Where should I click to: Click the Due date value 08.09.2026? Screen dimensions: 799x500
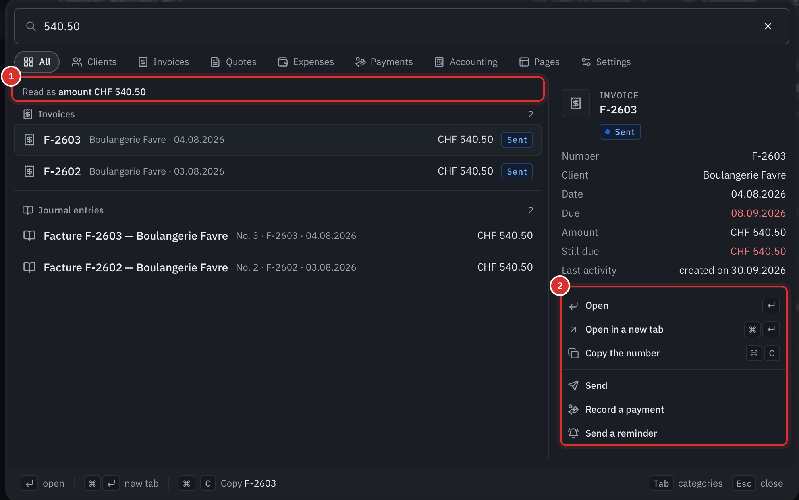758,213
